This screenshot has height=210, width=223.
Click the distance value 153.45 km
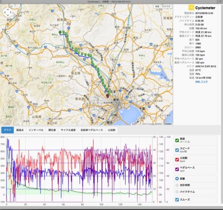tap(201, 28)
